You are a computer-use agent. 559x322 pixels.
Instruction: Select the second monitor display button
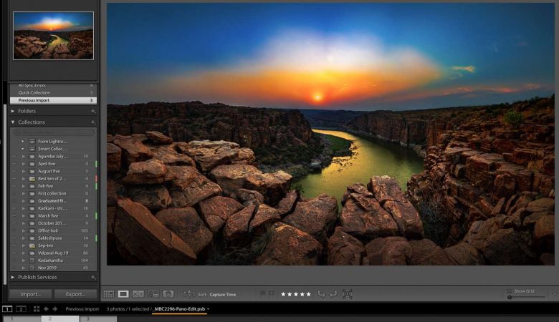[21, 309]
